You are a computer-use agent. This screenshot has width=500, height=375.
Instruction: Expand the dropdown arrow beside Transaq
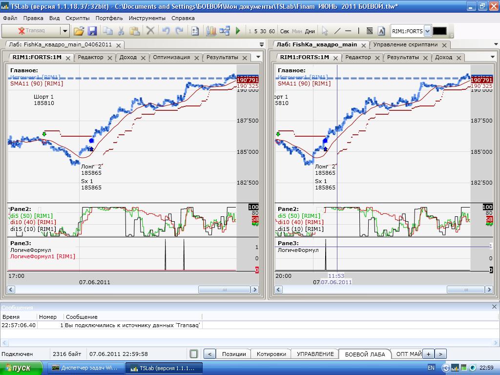point(64,31)
